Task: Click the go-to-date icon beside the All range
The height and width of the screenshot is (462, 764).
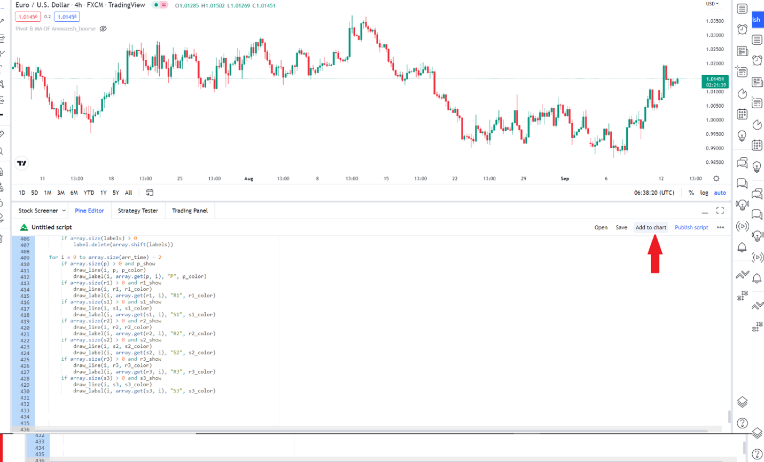Action: (150, 193)
